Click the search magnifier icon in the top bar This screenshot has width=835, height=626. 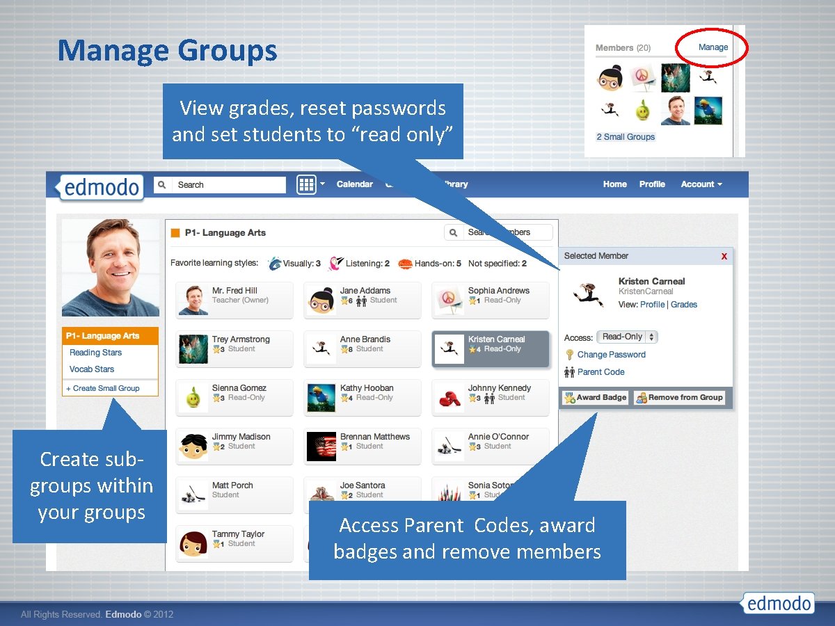pos(162,185)
